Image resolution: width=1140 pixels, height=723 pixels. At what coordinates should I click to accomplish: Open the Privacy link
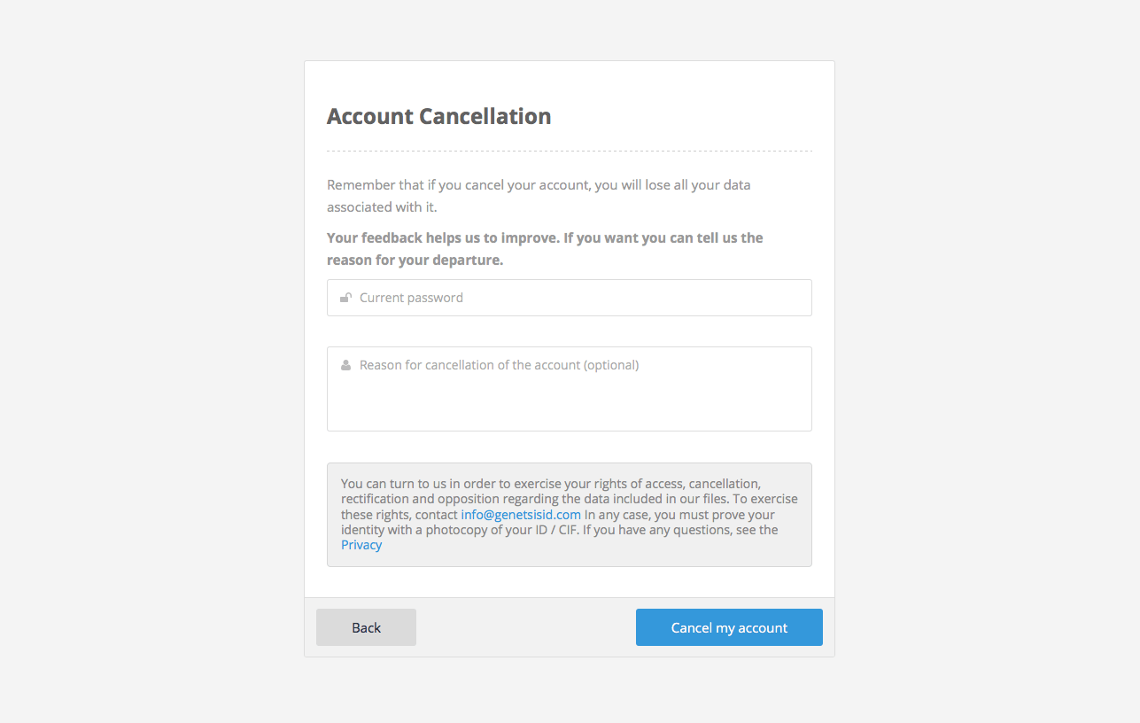coord(361,545)
